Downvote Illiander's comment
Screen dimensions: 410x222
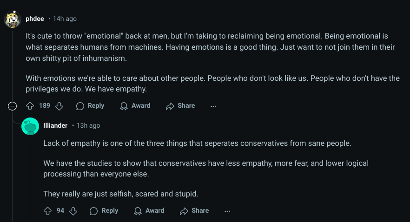73,211
